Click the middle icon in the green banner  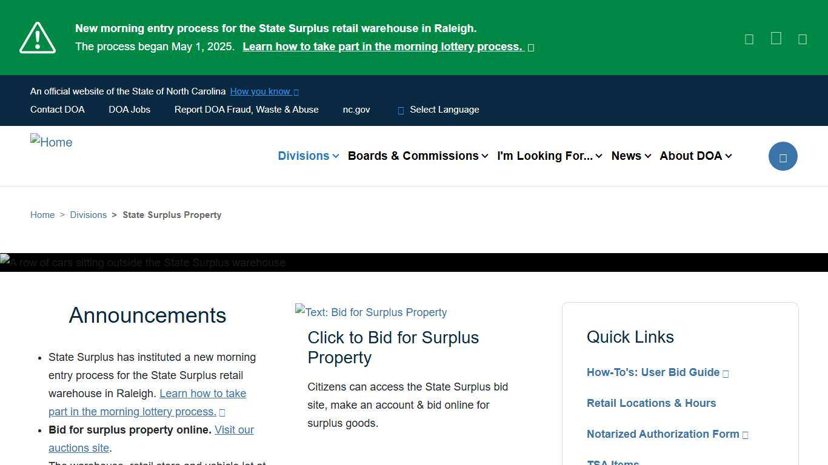point(776,38)
